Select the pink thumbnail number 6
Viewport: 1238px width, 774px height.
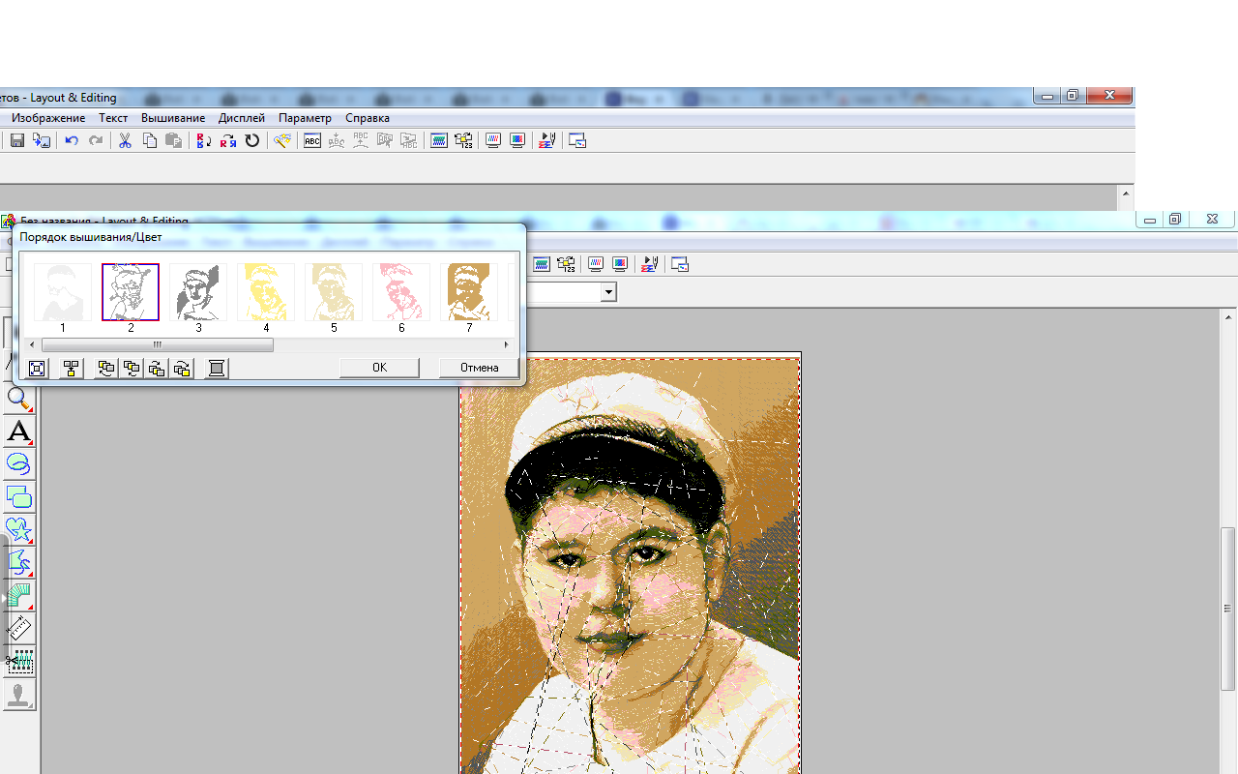click(401, 292)
